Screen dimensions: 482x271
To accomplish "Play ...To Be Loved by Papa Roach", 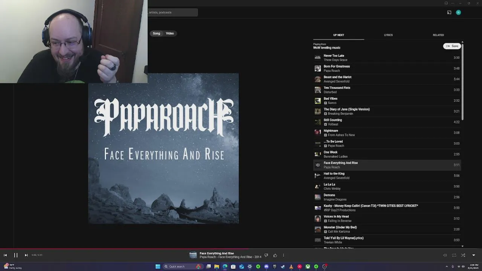I will [387, 143].
